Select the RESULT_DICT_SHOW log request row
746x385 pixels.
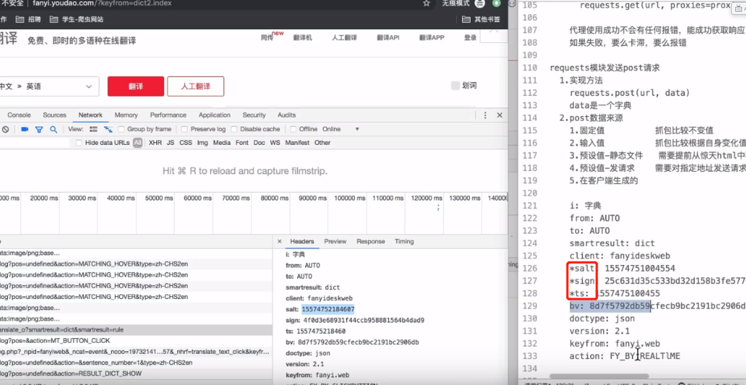coord(137,374)
